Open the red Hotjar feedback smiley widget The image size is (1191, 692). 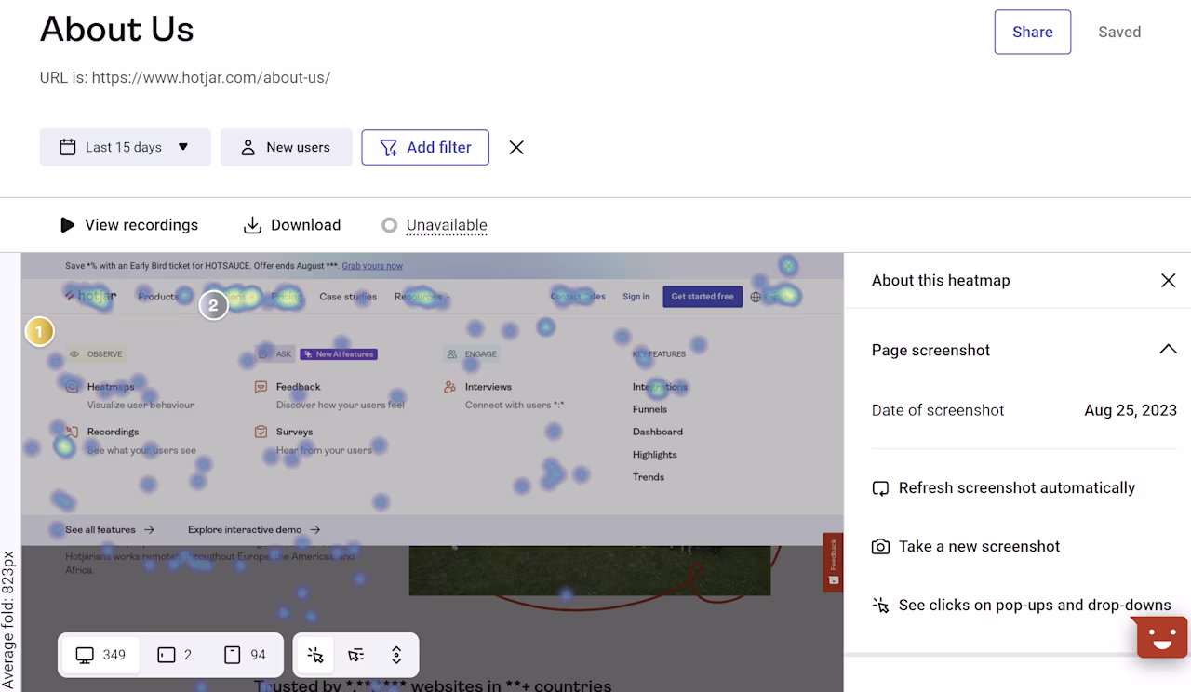pyautogui.click(x=1161, y=637)
